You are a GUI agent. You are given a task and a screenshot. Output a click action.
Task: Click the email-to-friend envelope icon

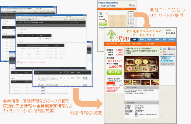pos(161,54)
